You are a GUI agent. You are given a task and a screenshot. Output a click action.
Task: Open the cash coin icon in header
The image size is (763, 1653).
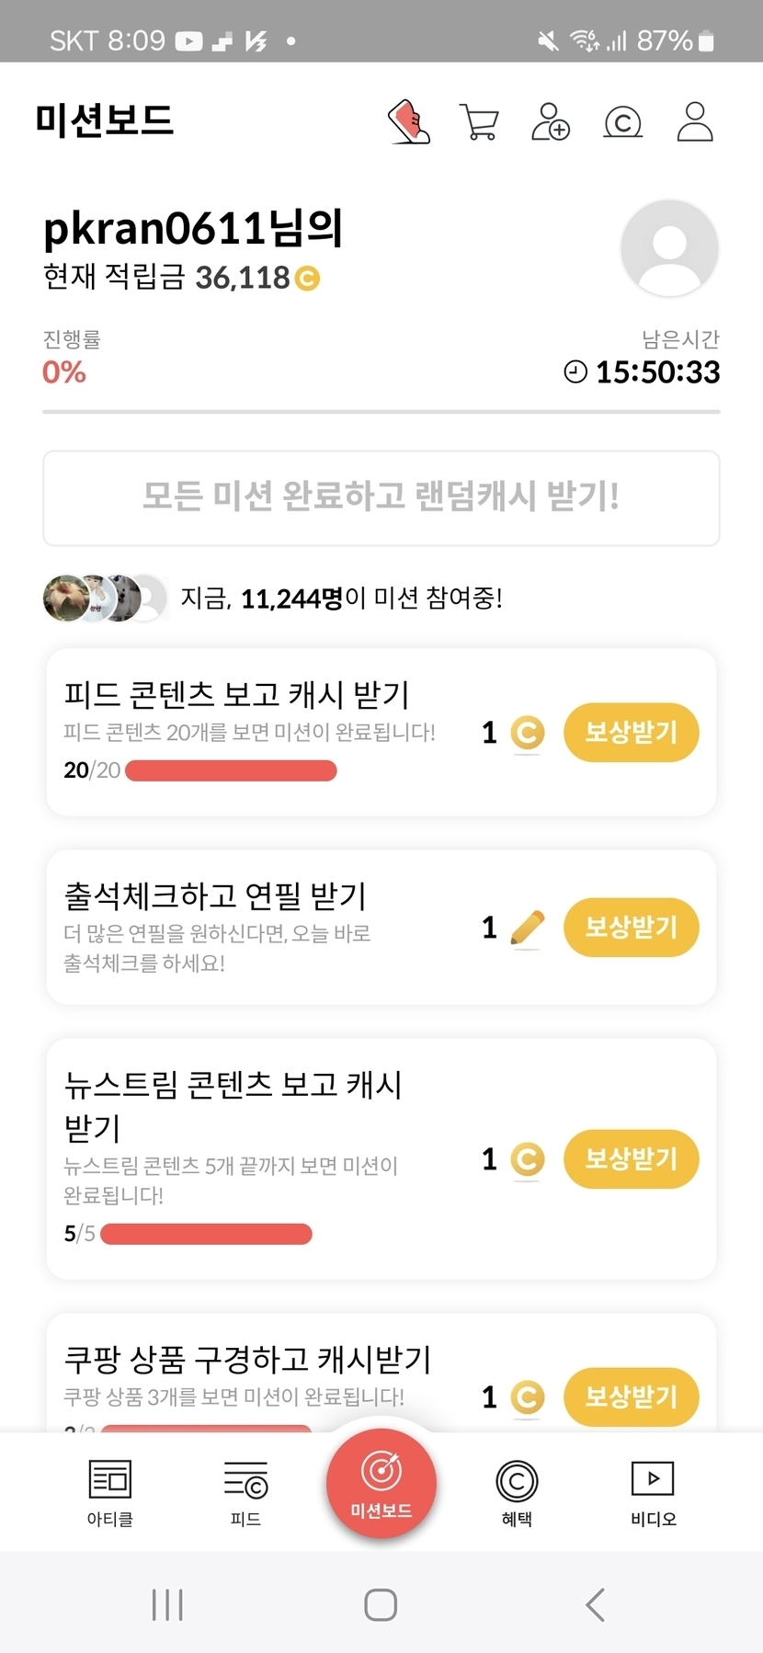tap(622, 122)
